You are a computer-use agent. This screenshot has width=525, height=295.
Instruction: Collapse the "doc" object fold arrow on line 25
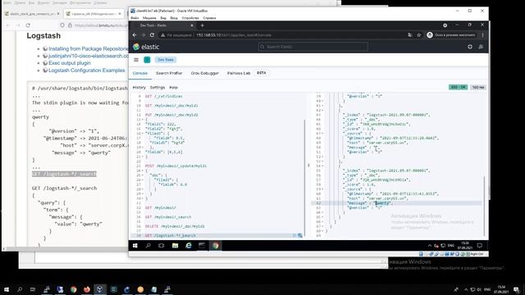point(142,175)
